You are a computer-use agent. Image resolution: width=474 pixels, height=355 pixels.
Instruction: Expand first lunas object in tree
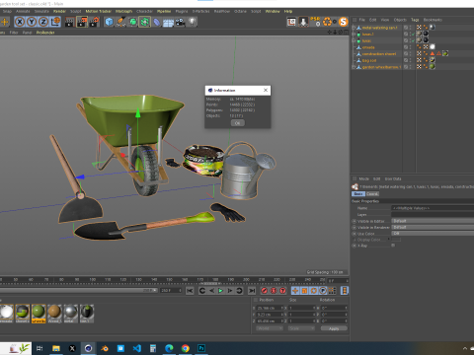click(354, 35)
